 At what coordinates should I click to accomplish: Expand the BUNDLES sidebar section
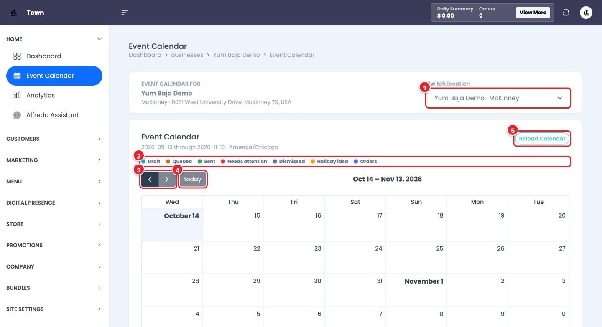(x=54, y=288)
